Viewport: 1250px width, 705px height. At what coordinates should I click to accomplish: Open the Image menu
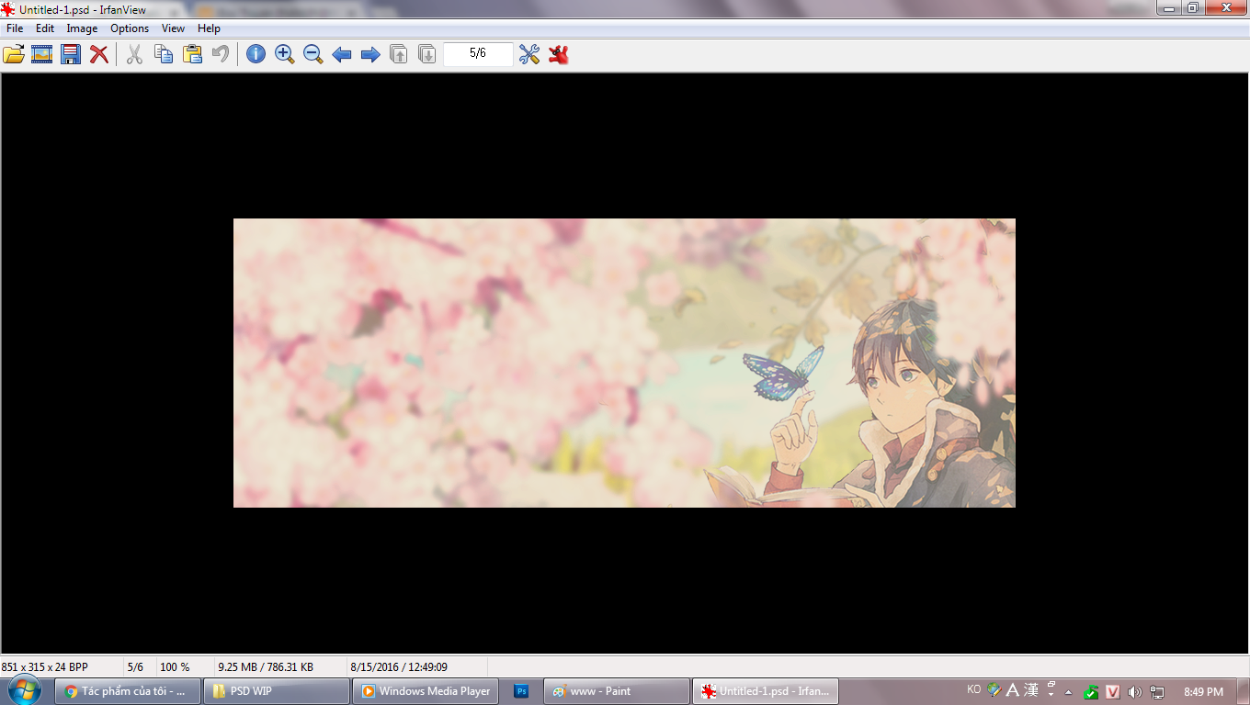82,28
